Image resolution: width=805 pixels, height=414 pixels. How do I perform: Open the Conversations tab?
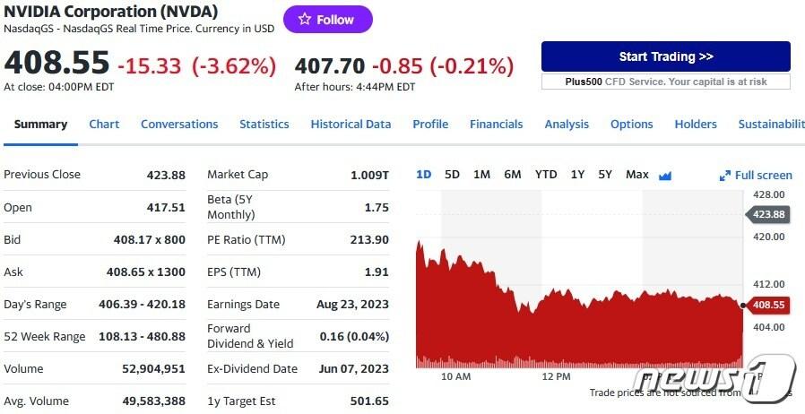pos(179,125)
